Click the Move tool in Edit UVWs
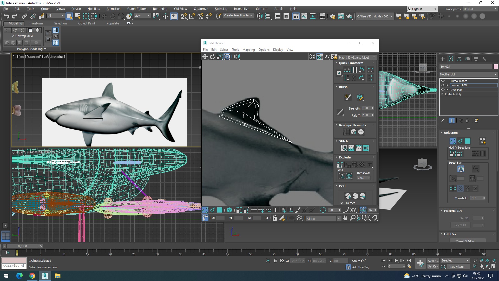 (205, 57)
